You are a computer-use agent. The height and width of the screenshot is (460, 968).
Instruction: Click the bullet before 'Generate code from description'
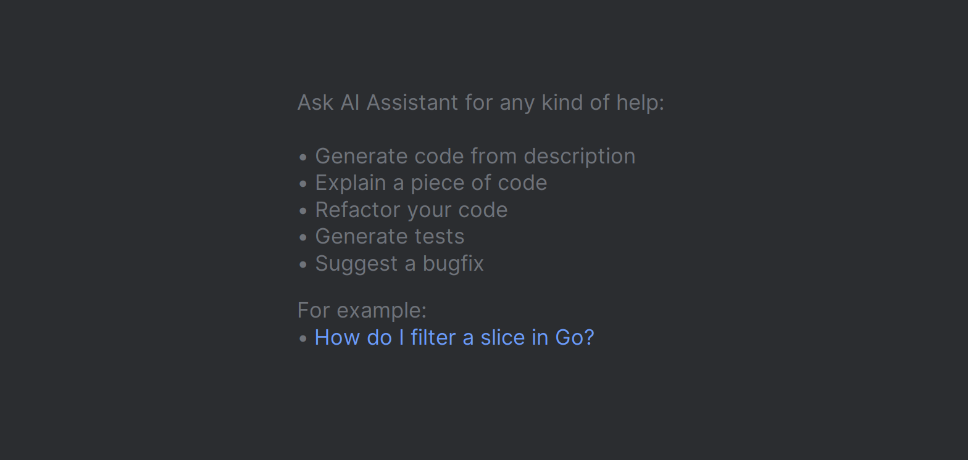coord(302,157)
